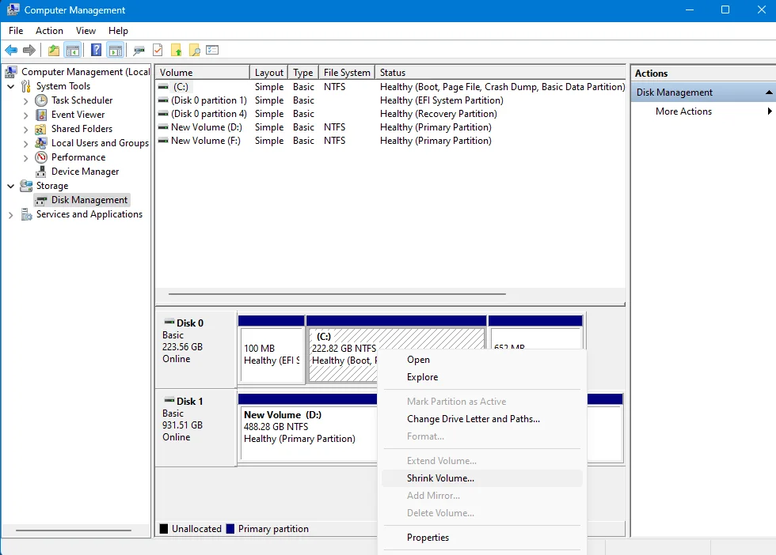Select Change Drive Letter and Paths
The image size is (776, 555).
(482, 419)
